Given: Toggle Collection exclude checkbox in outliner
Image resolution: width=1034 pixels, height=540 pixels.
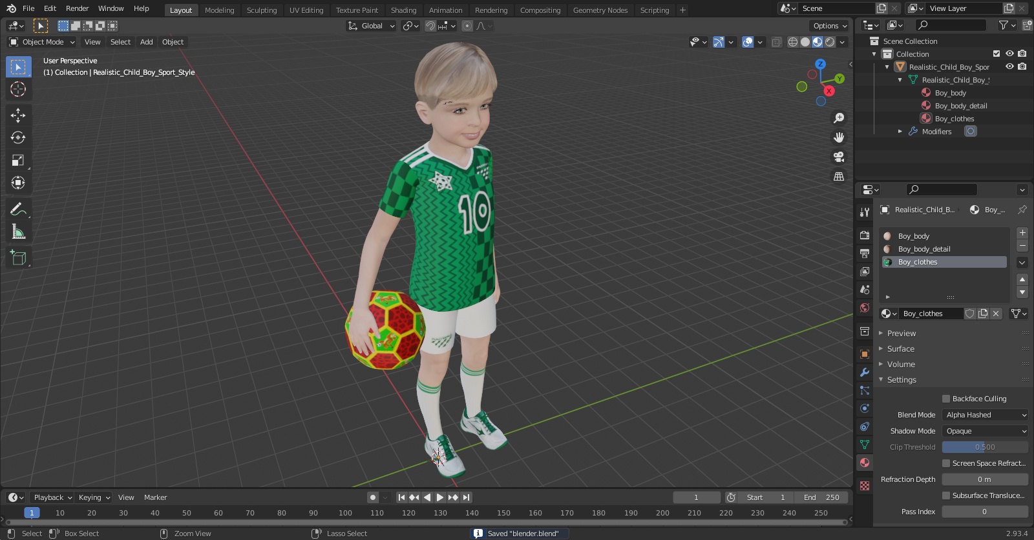Looking at the screenshot, I should tap(997, 54).
